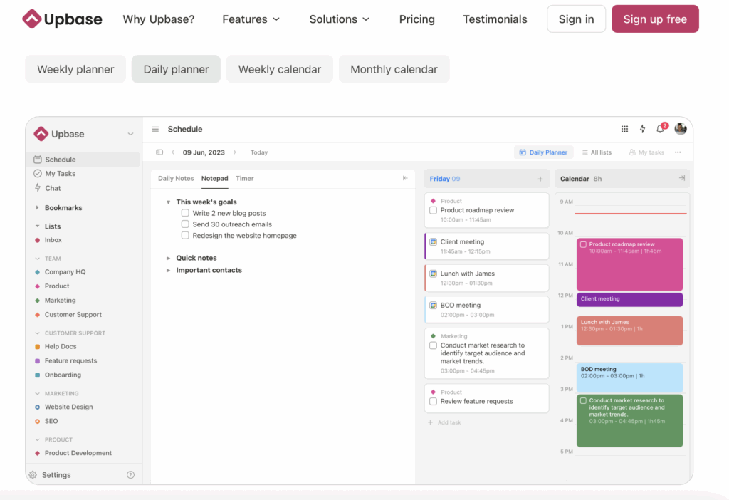Open the Upbase workspace switcher chevron
729x500 pixels.
coord(131,134)
